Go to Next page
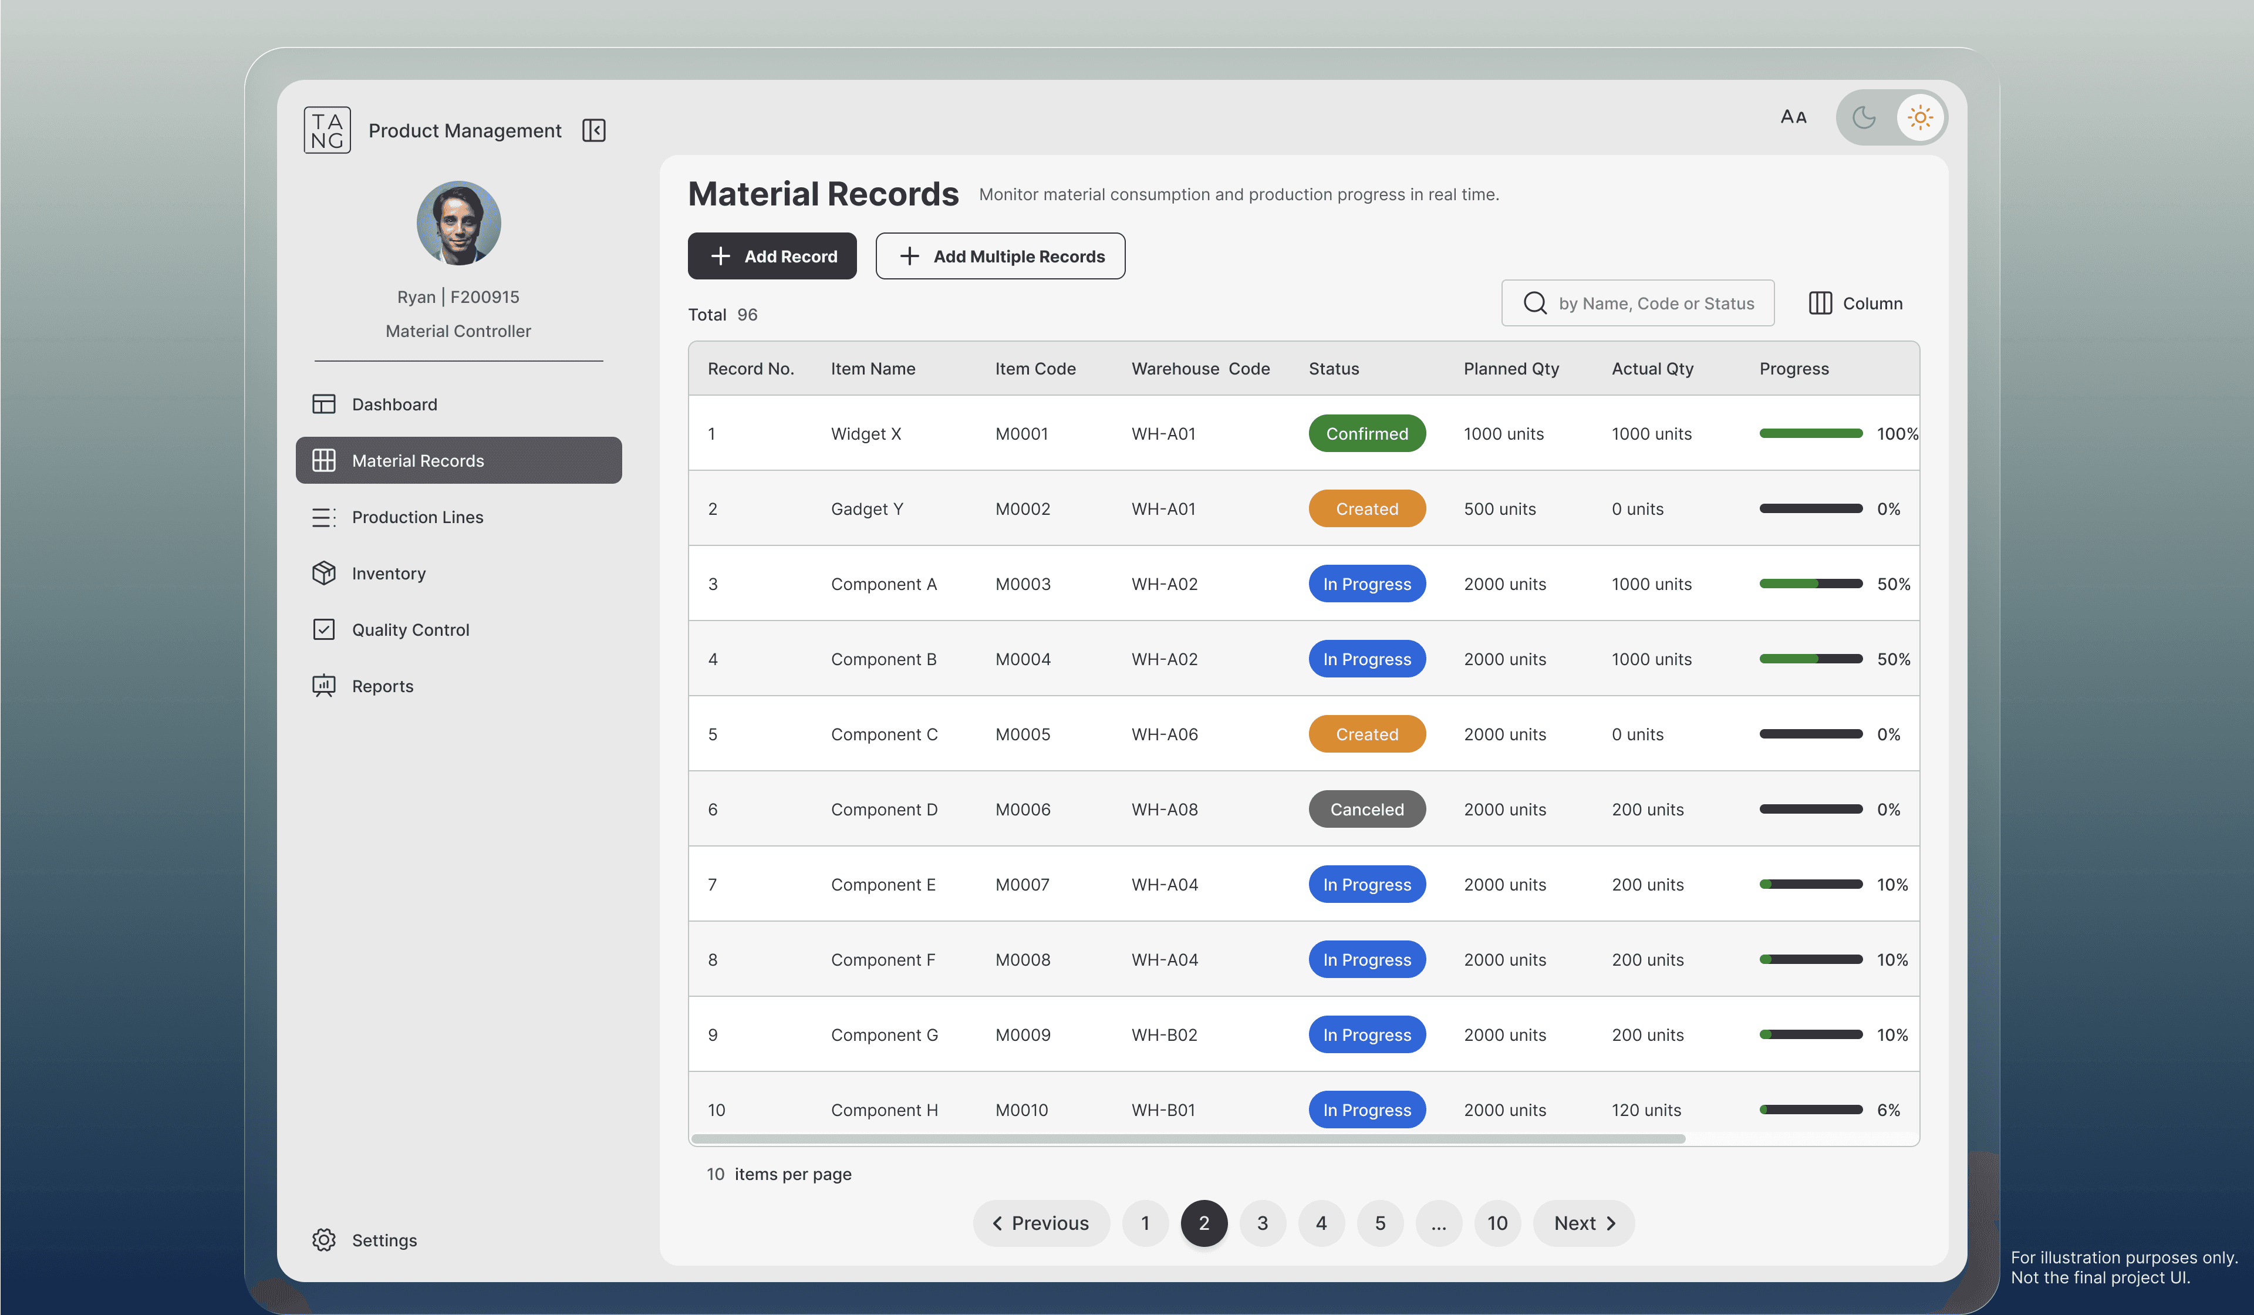 tap(1583, 1224)
